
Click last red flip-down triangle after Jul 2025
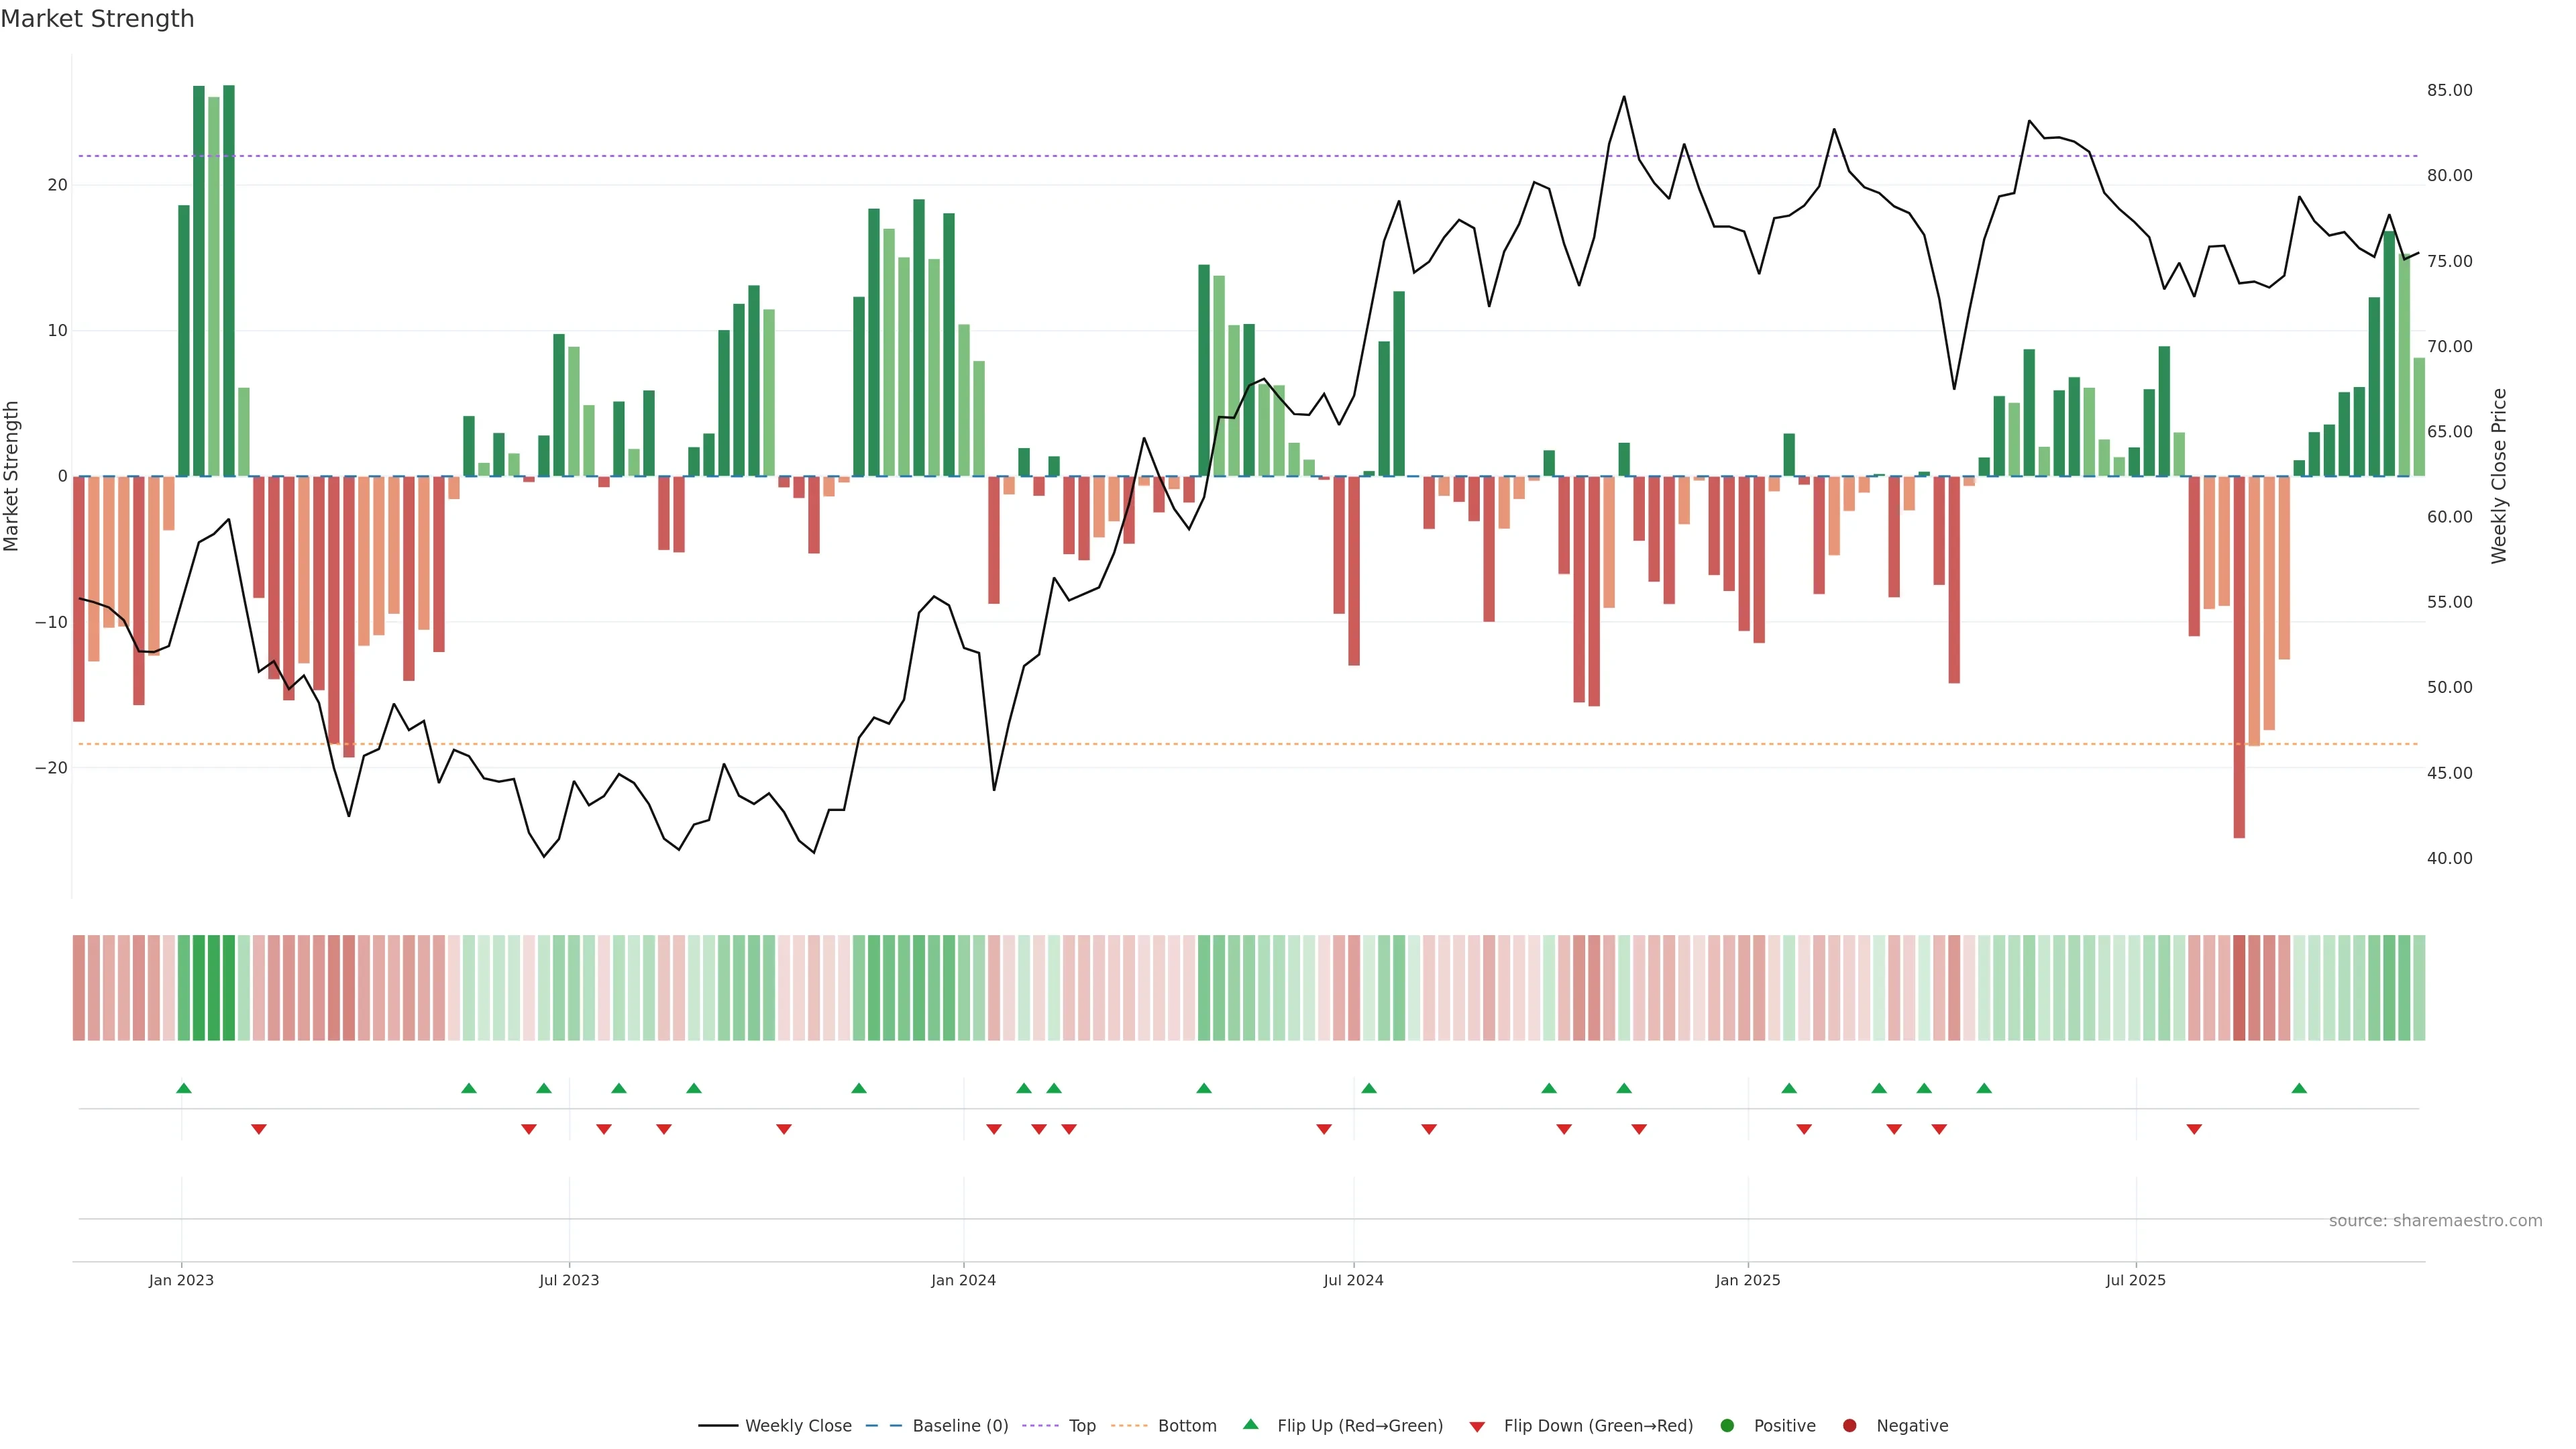click(x=2194, y=1129)
